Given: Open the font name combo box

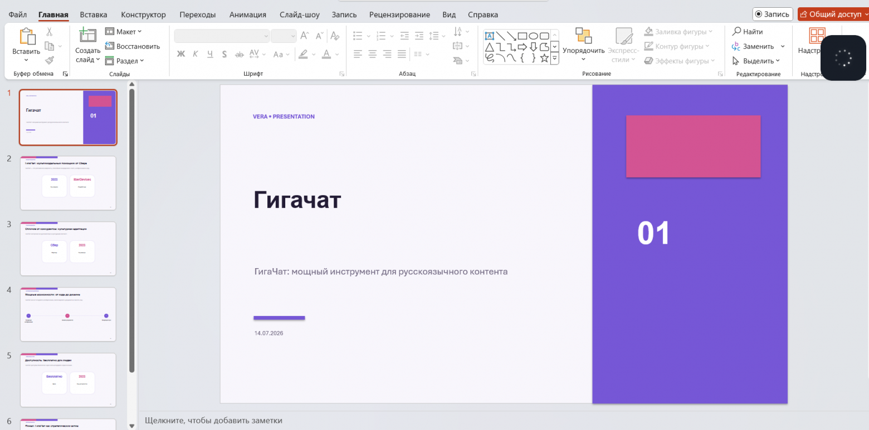Looking at the screenshot, I should pos(222,36).
